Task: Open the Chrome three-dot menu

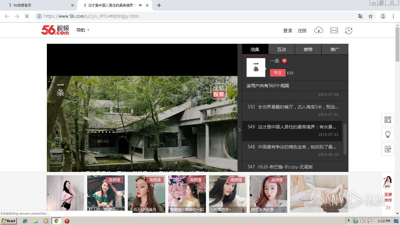Action: 393,16
